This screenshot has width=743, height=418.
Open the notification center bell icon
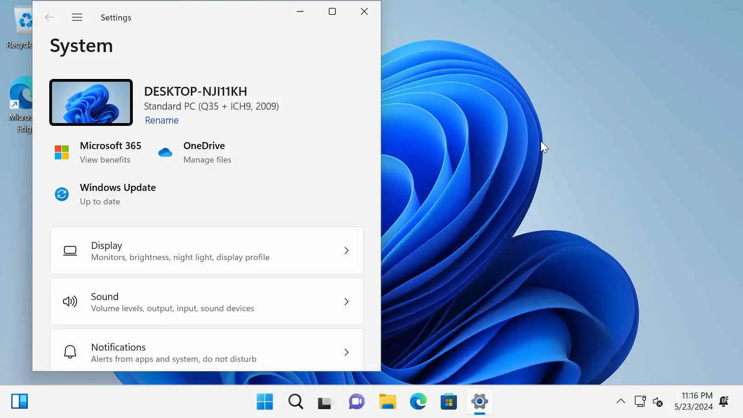[x=723, y=401]
